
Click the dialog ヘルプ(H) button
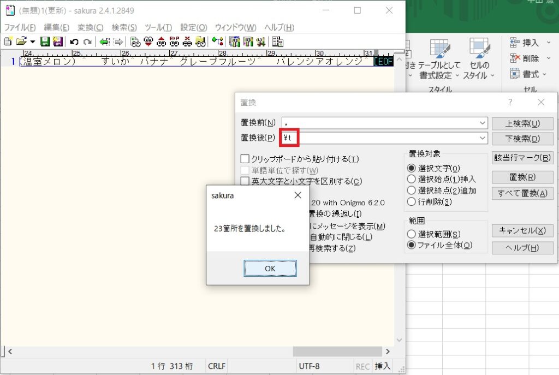coord(522,248)
